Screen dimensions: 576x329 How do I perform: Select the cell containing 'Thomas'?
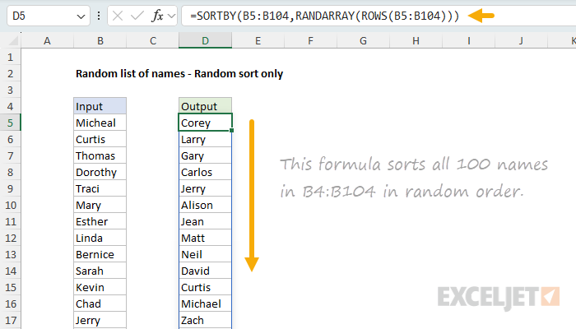point(100,155)
